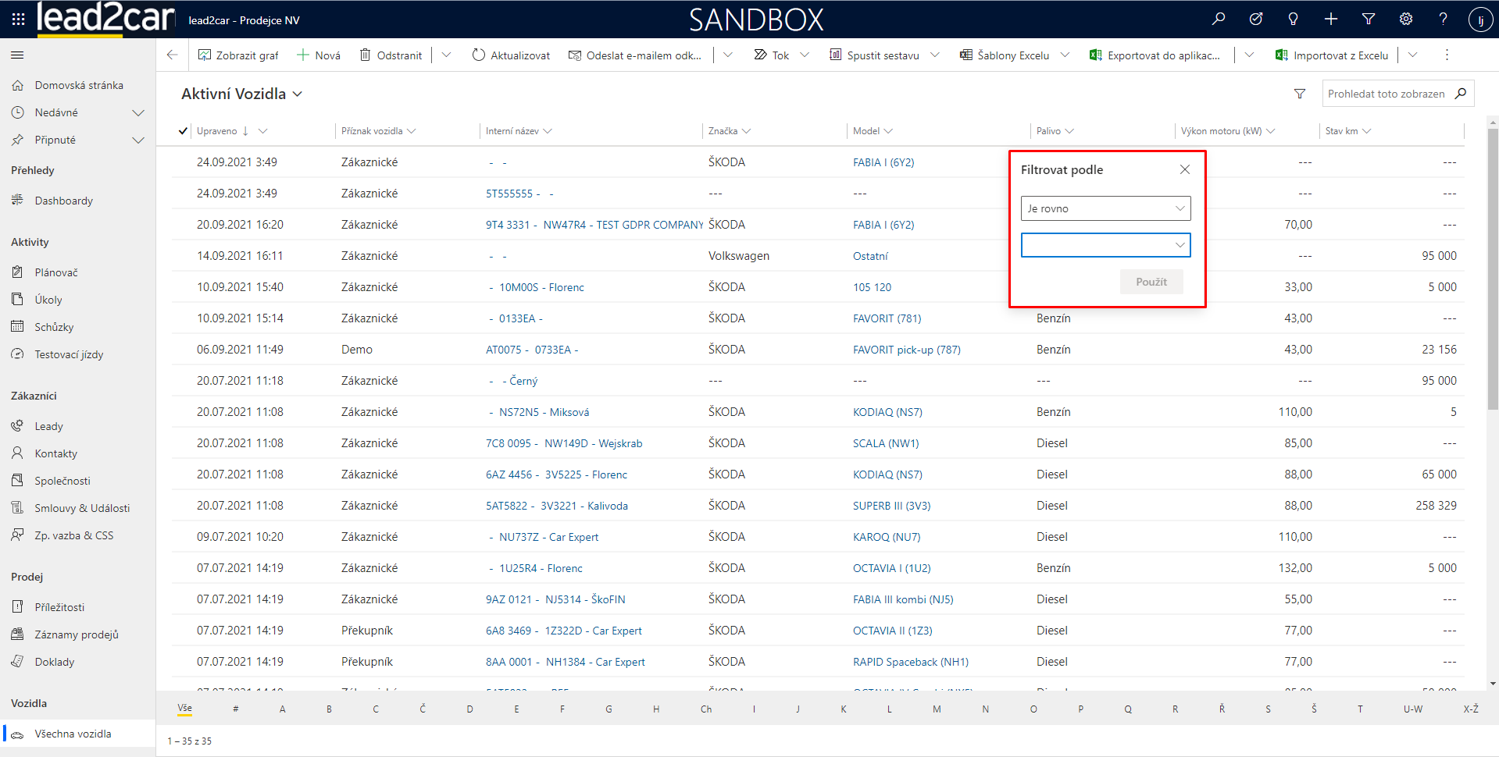Image resolution: width=1499 pixels, height=757 pixels.
Task: Open the app launcher waffle icon
Action: pos(18,20)
